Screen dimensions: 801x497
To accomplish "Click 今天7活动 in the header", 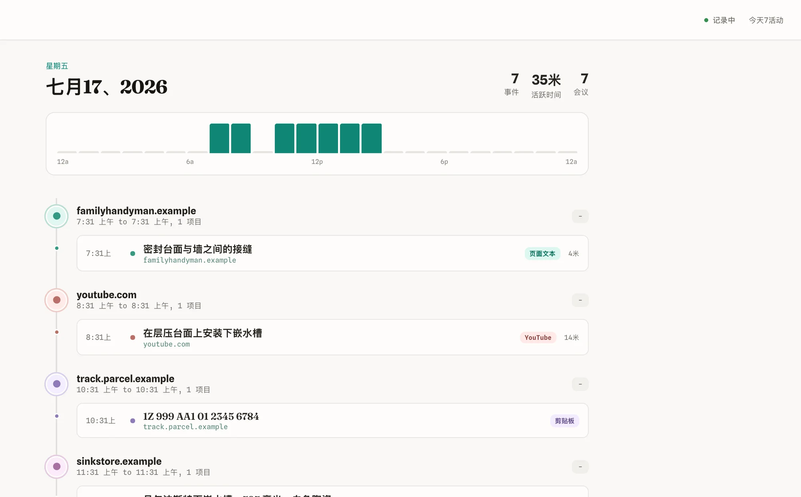I will [x=766, y=20].
